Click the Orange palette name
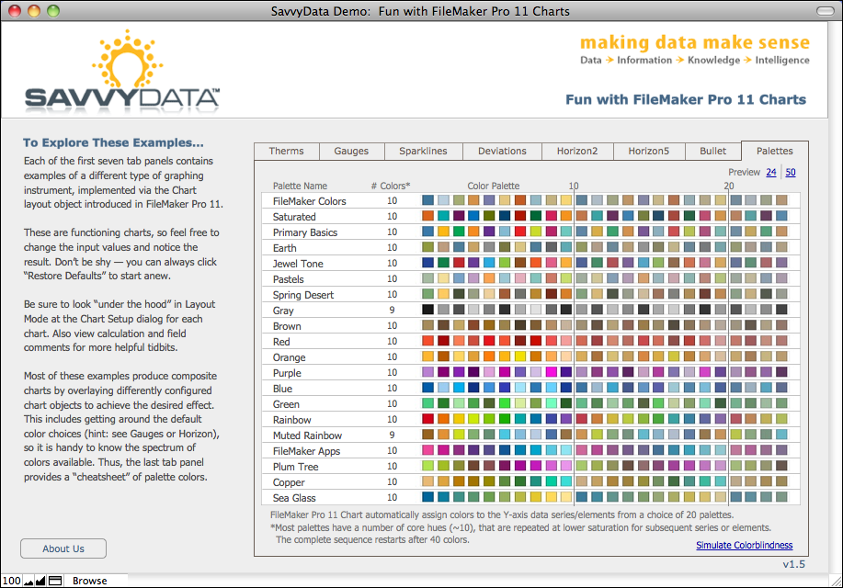 pos(289,356)
